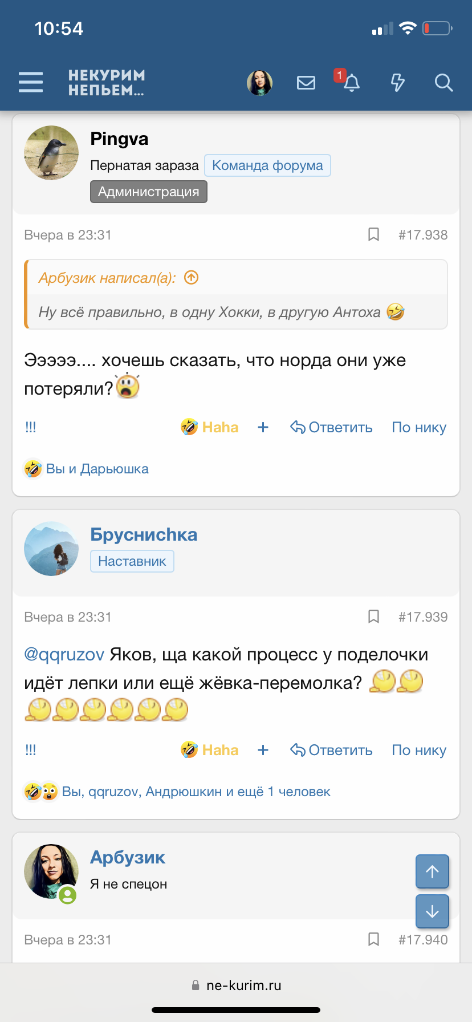Viewport: 472px width, 1022px height.
Task: Jump to bottom with the down arrow
Action: pyautogui.click(x=432, y=911)
